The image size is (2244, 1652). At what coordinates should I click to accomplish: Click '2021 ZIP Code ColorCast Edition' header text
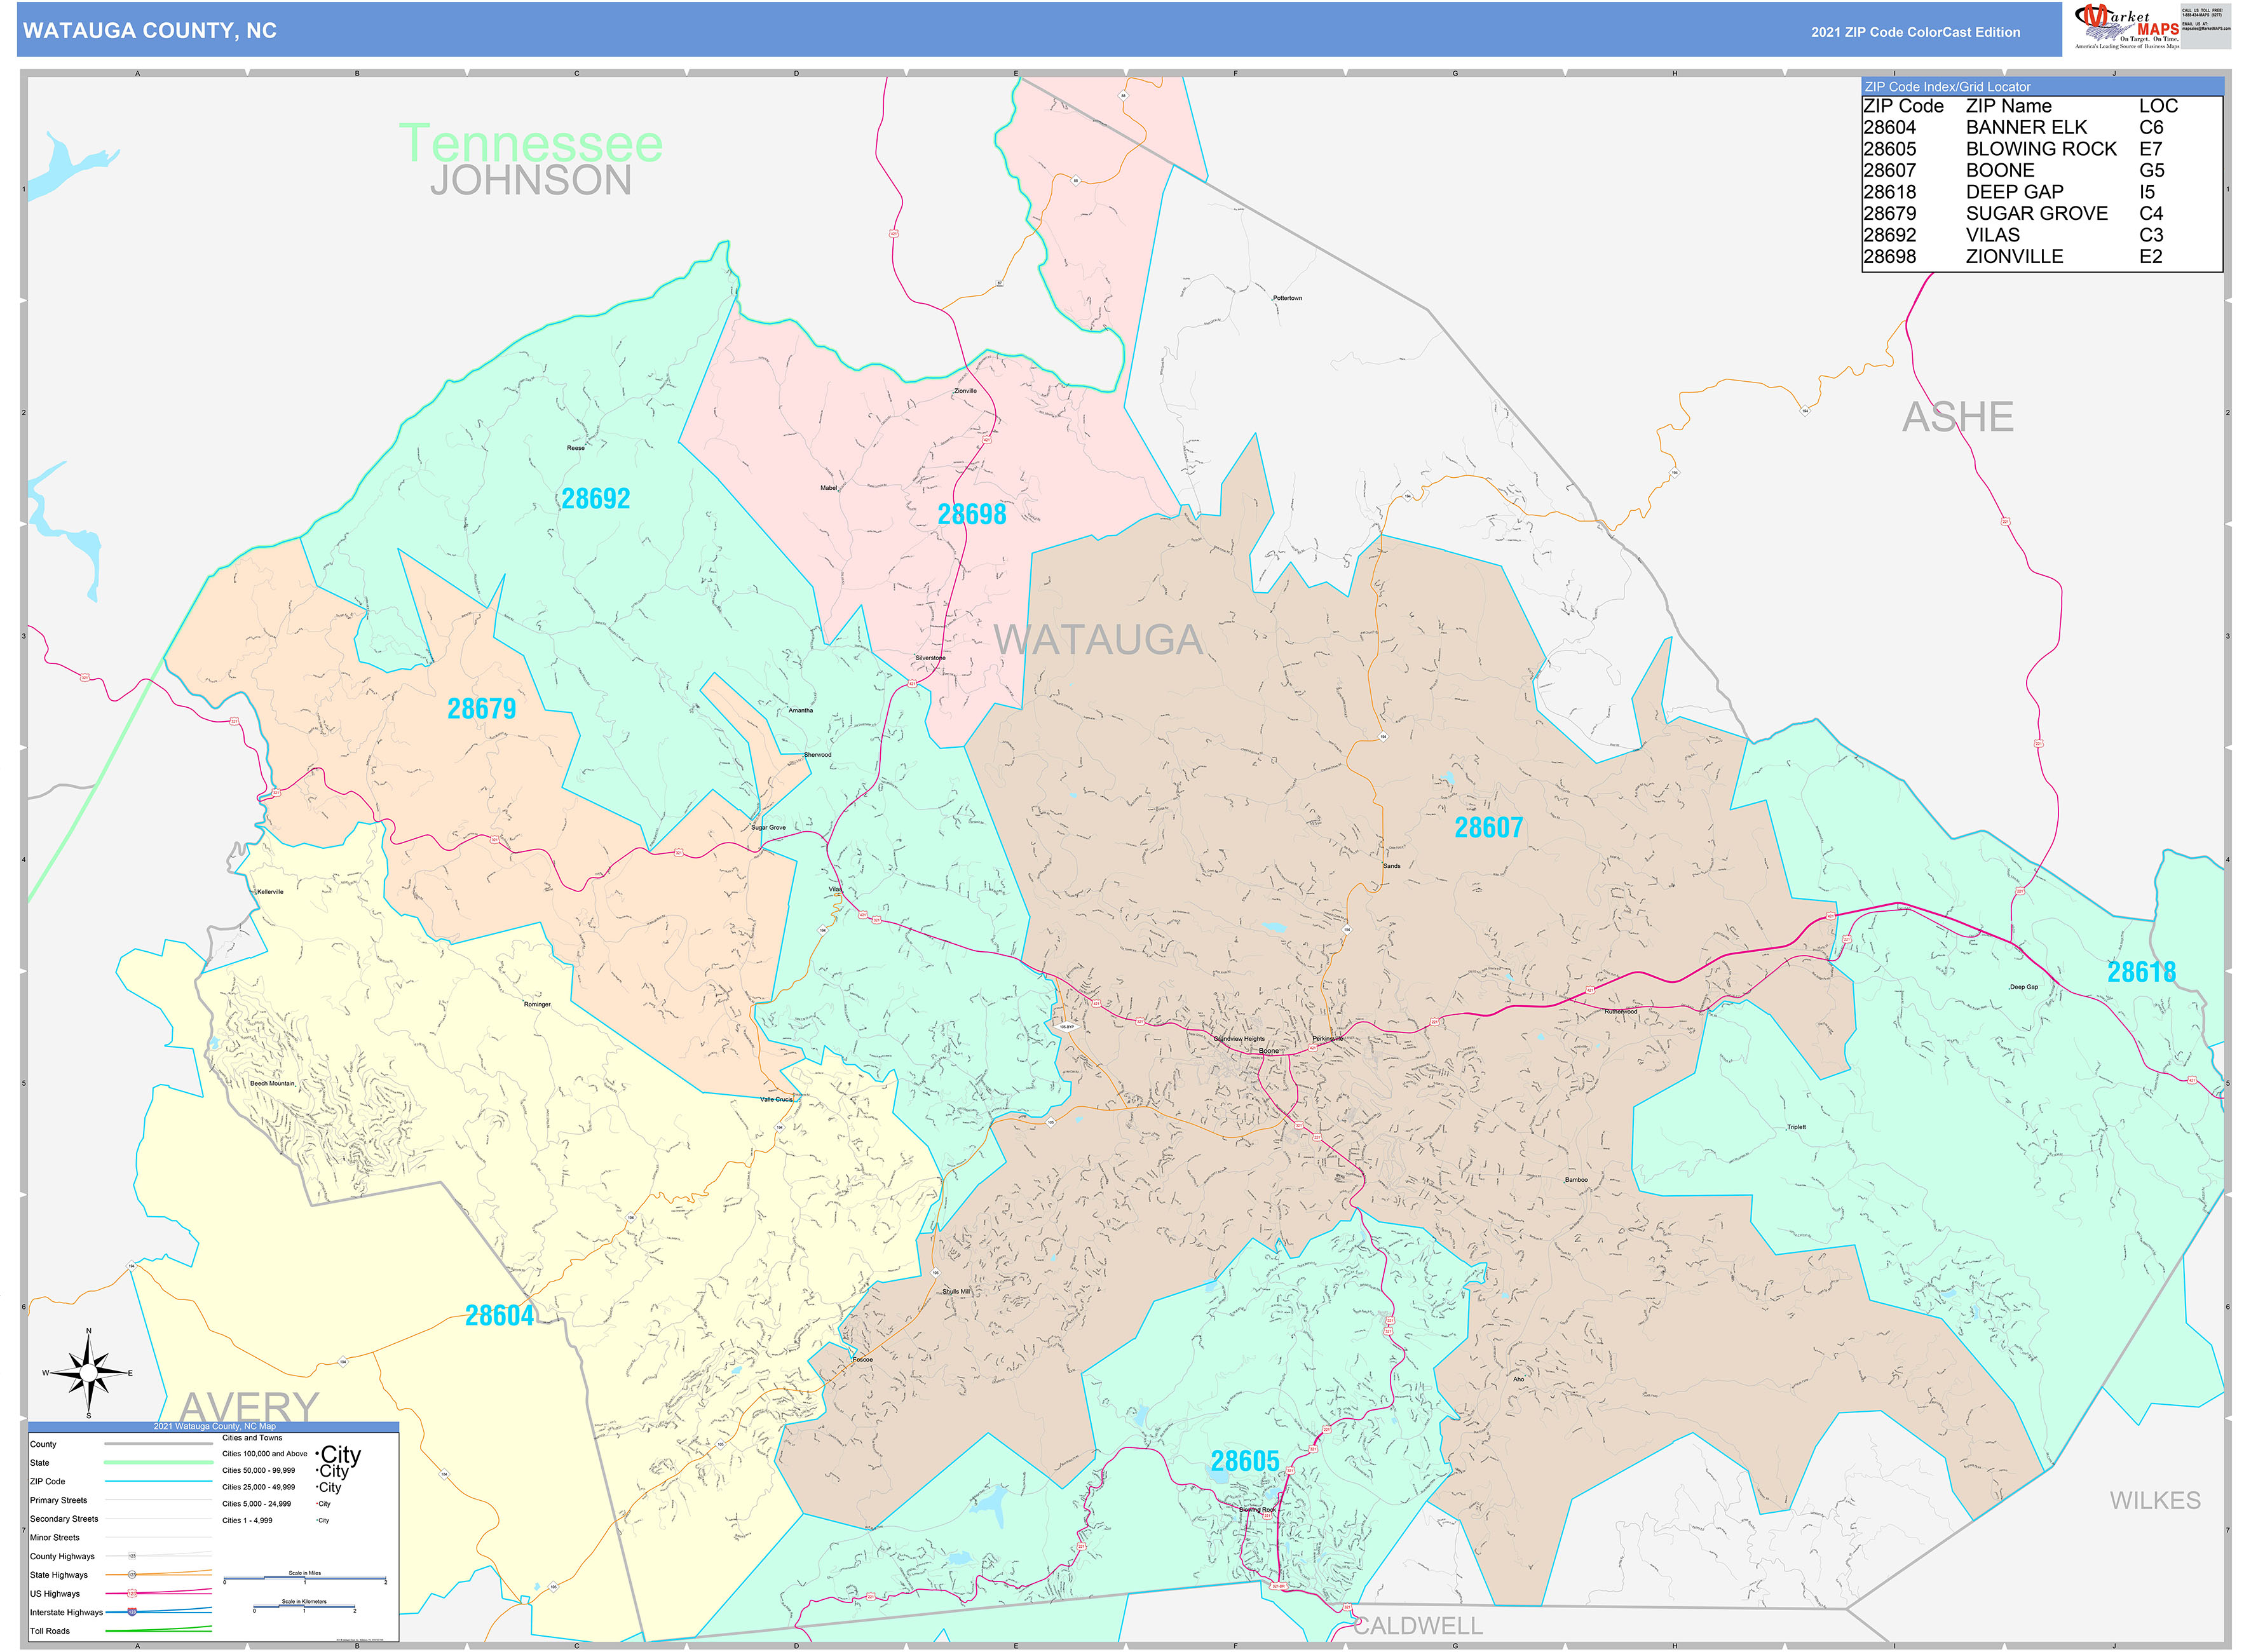[x=1915, y=32]
